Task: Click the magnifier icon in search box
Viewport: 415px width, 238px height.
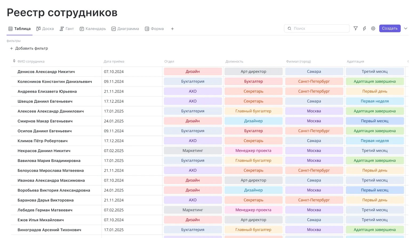Action: (x=289, y=28)
